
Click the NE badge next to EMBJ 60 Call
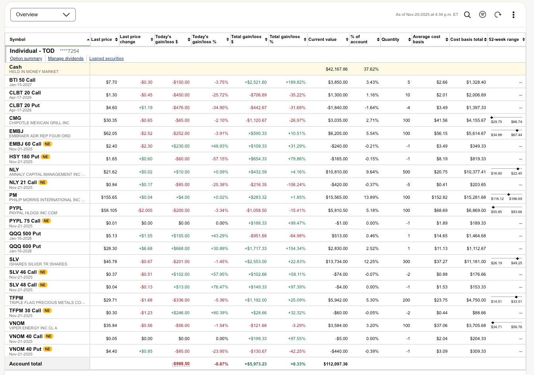(48, 144)
